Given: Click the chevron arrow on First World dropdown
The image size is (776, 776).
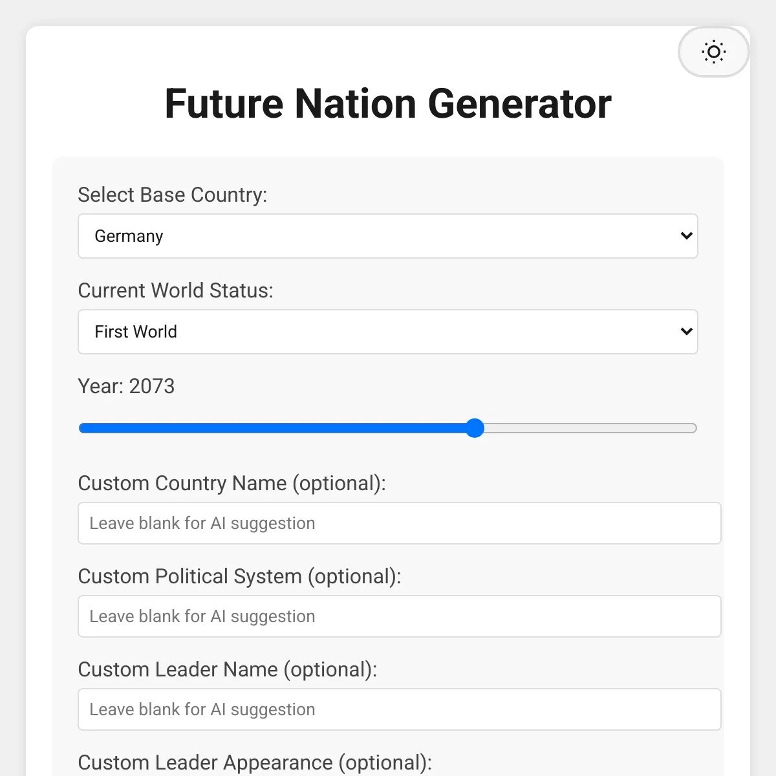Looking at the screenshot, I should [686, 332].
